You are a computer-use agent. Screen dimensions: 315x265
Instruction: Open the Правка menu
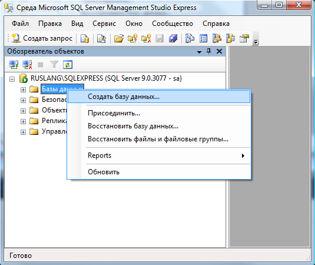point(50,24)
